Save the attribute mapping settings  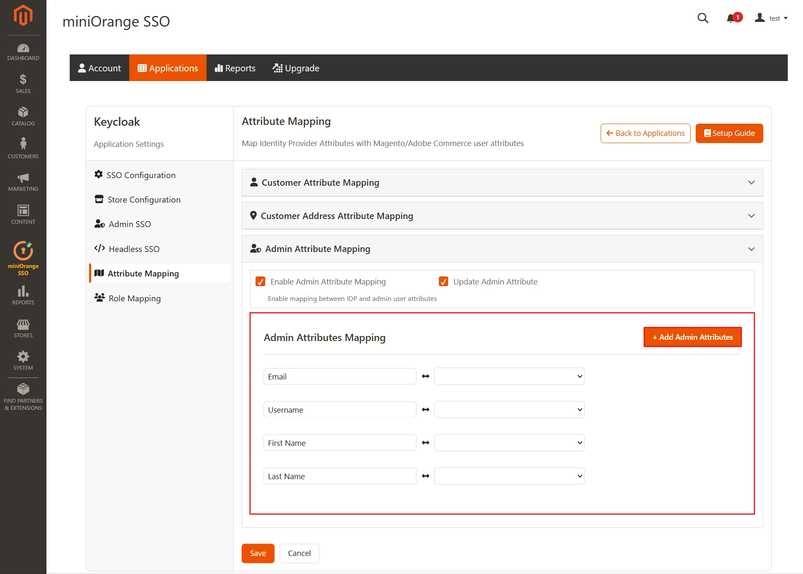click(258, 553)
